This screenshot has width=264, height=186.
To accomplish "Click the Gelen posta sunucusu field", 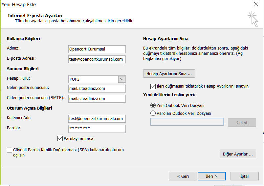I will click(97, 89).
